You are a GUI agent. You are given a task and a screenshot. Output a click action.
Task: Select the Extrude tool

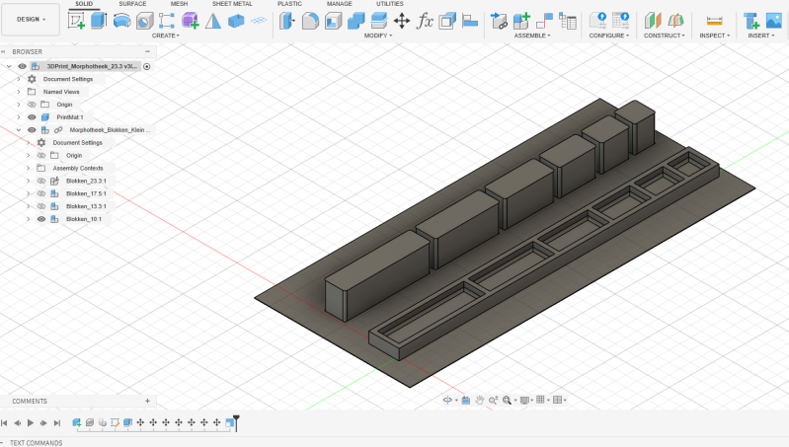click(99, 21)
